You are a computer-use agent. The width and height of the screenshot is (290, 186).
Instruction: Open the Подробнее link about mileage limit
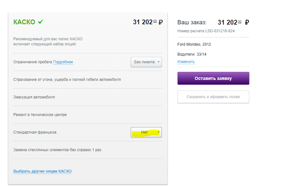pyautogui.click(x=63, y=62)
